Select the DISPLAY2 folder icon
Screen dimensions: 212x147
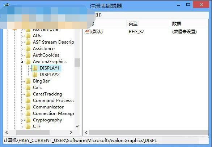(35, 75)
